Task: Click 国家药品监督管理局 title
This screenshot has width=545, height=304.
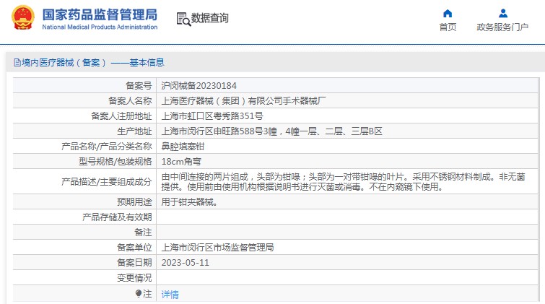Action: point(100,14)
